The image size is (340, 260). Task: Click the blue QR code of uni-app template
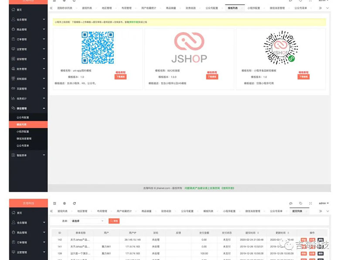[x=98, y=47]
